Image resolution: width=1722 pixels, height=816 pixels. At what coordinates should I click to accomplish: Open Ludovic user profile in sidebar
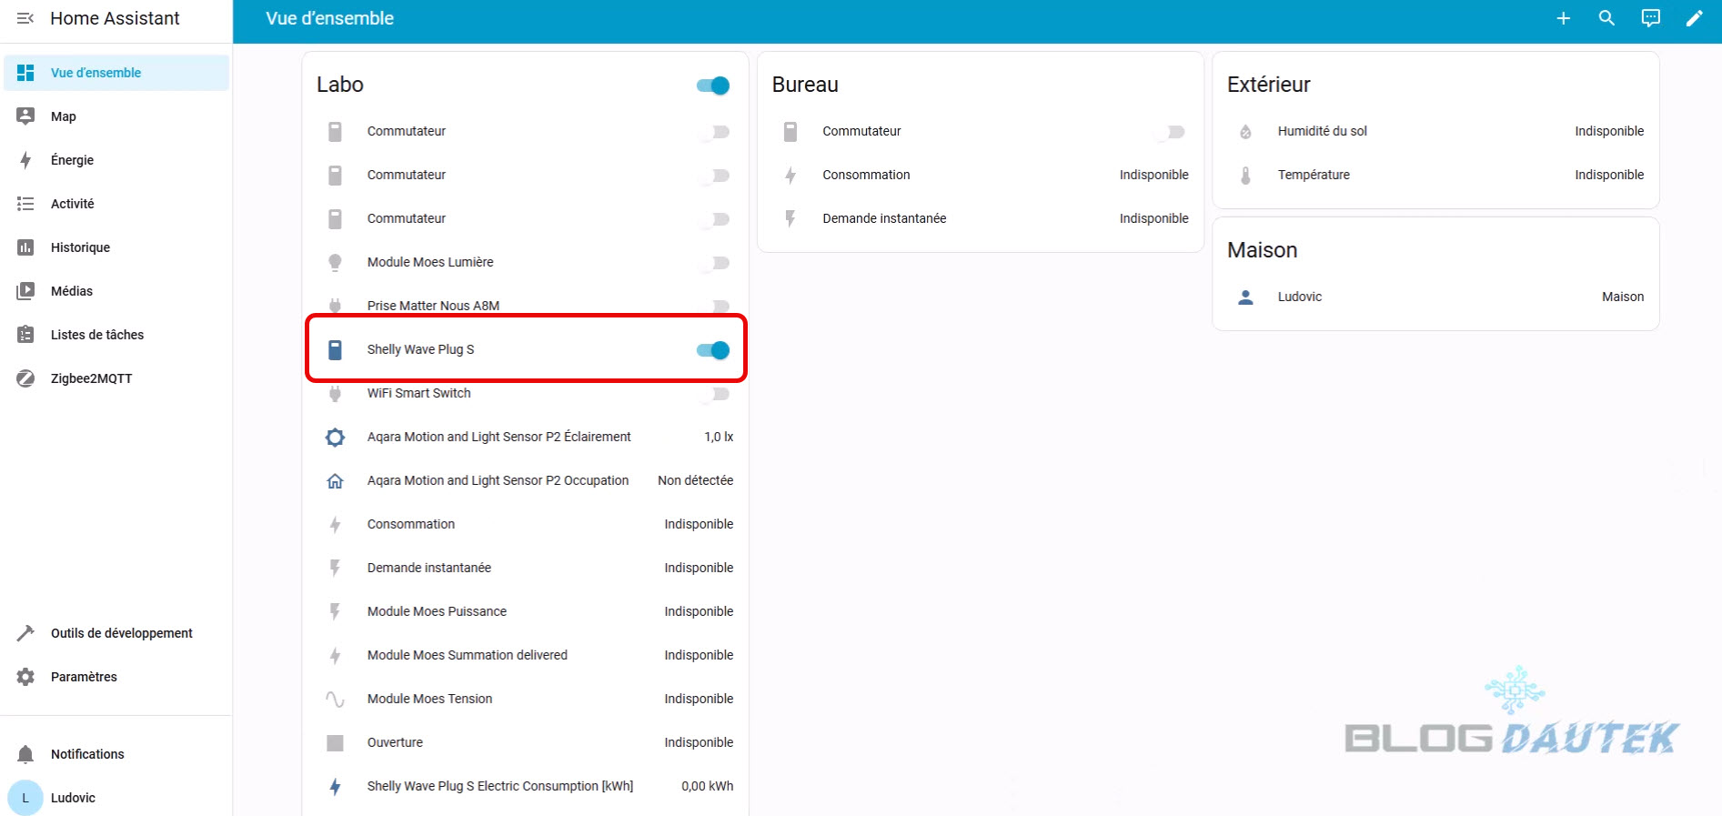tap(73, 798)
